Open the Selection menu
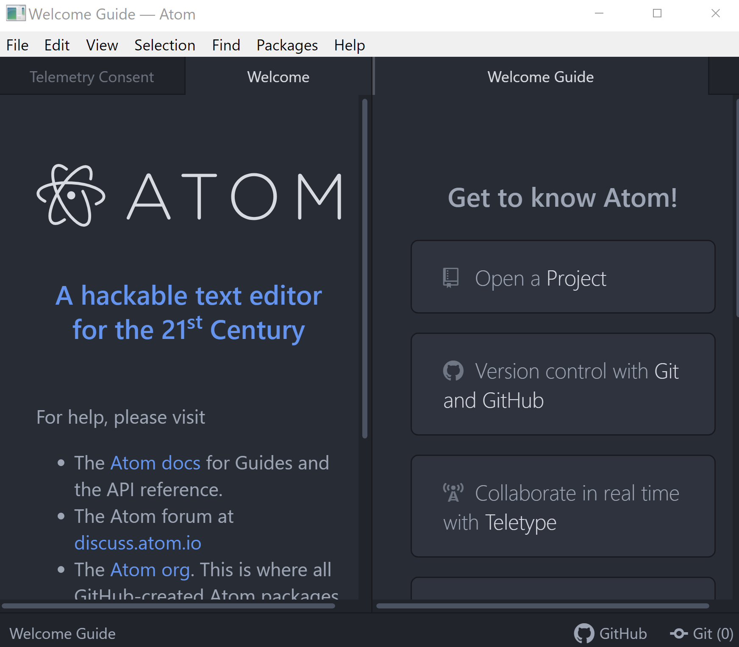The width and height of the screenshot is (739, 647). point(165,45)
